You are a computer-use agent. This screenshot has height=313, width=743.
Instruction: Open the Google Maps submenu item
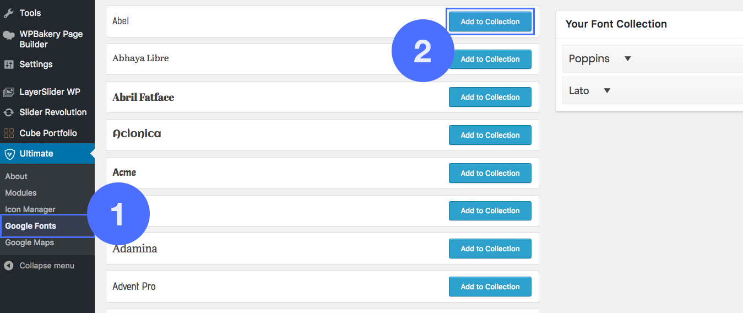point(30,242)
